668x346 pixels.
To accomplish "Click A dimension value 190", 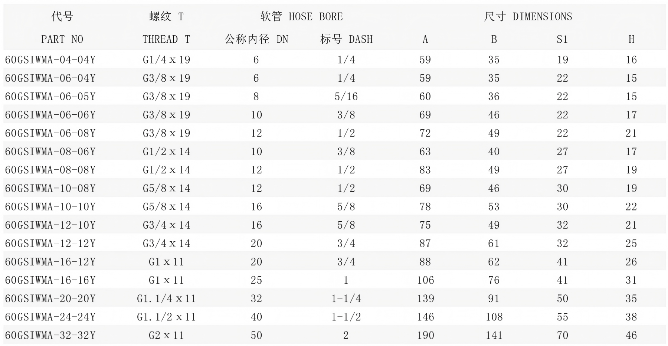I will (425, 335).
